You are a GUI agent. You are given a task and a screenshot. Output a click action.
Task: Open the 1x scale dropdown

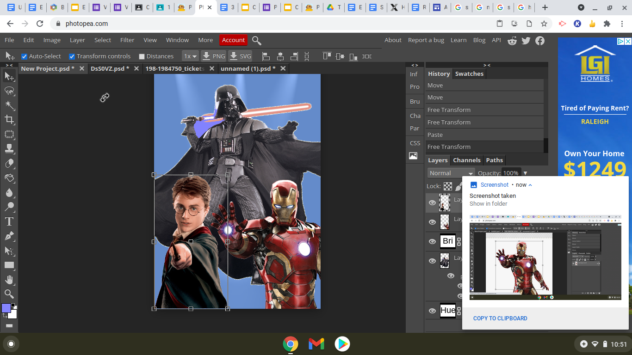190,56
